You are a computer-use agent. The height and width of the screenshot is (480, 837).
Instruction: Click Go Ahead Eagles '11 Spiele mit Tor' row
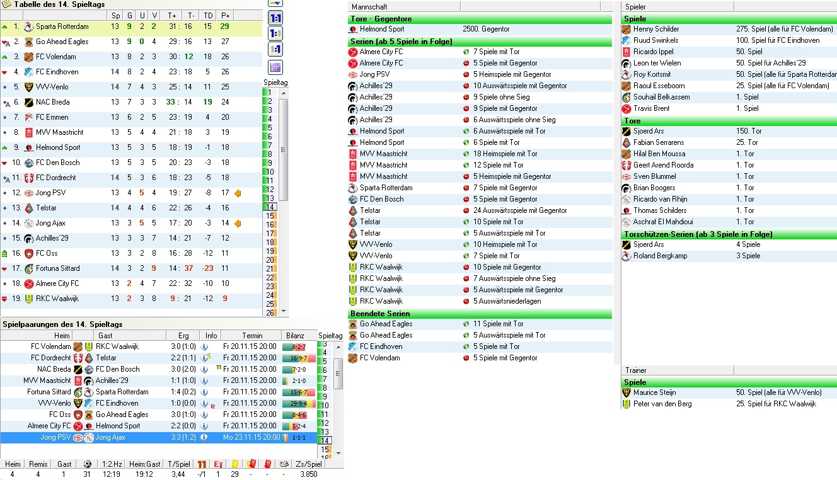point(480,324)
